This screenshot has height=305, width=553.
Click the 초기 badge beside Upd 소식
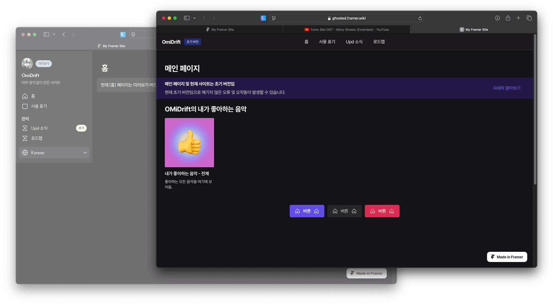click(x=81, y=128)
